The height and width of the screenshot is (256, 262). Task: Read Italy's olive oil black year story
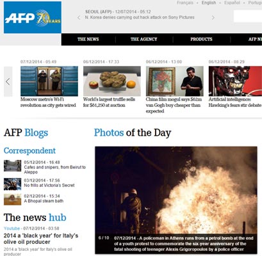coord(41,239)
